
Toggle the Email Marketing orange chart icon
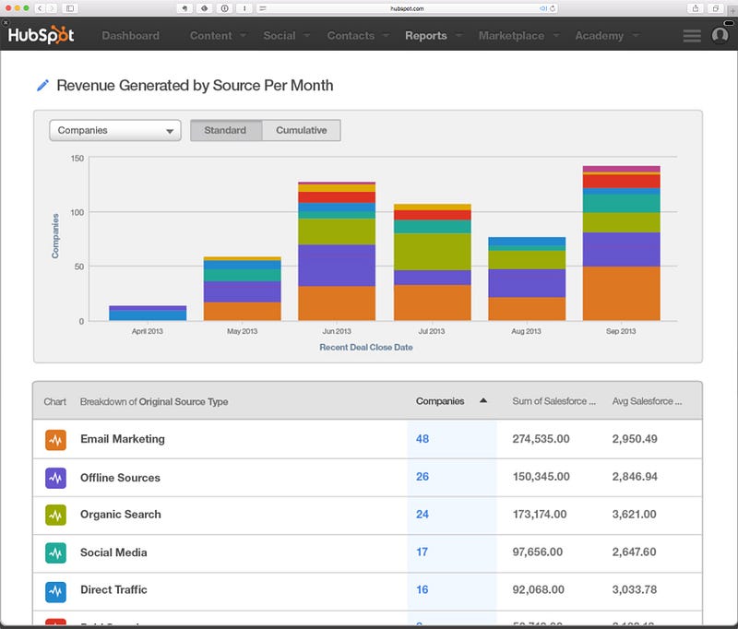(55, 440)
